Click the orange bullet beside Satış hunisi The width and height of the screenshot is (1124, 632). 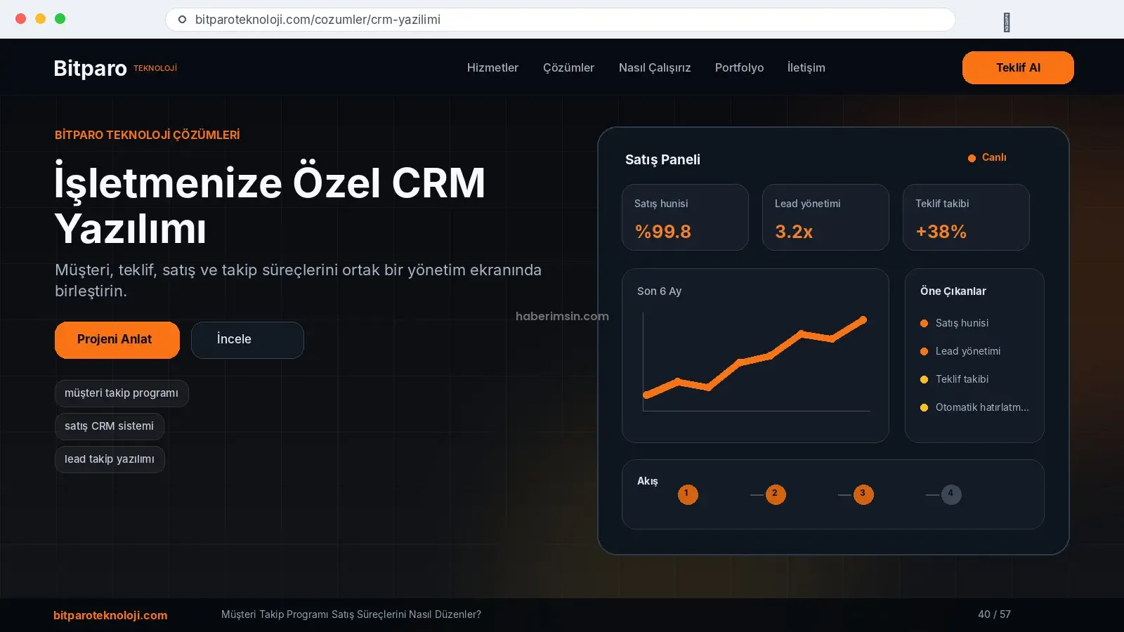coord(924,323)
